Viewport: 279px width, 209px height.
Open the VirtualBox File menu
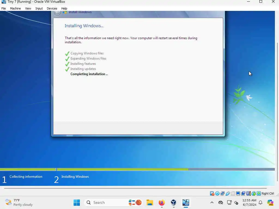(4, 8)
